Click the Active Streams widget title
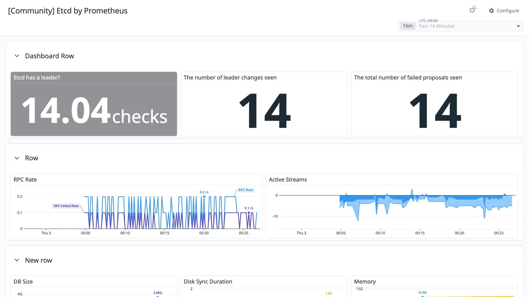 tap(288, 180)
